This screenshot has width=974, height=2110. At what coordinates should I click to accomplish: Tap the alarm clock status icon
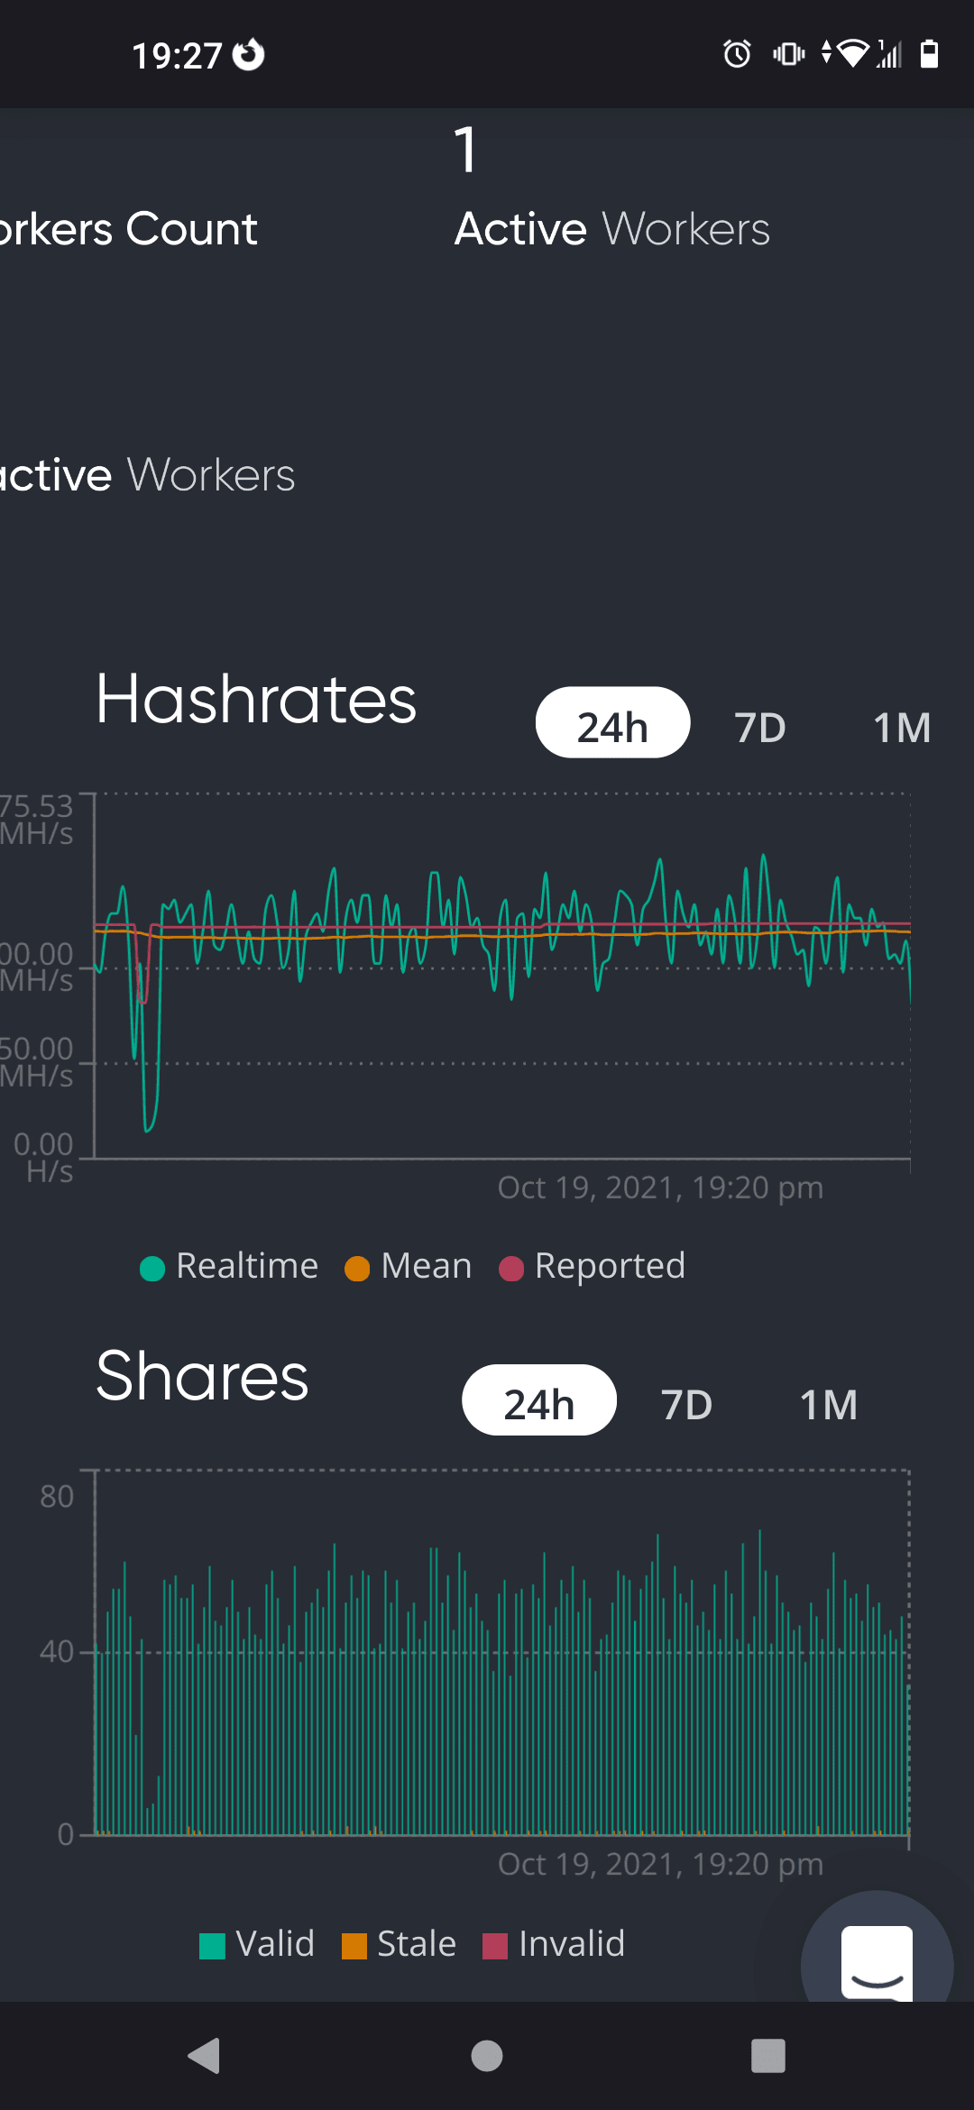click(737, 54)
